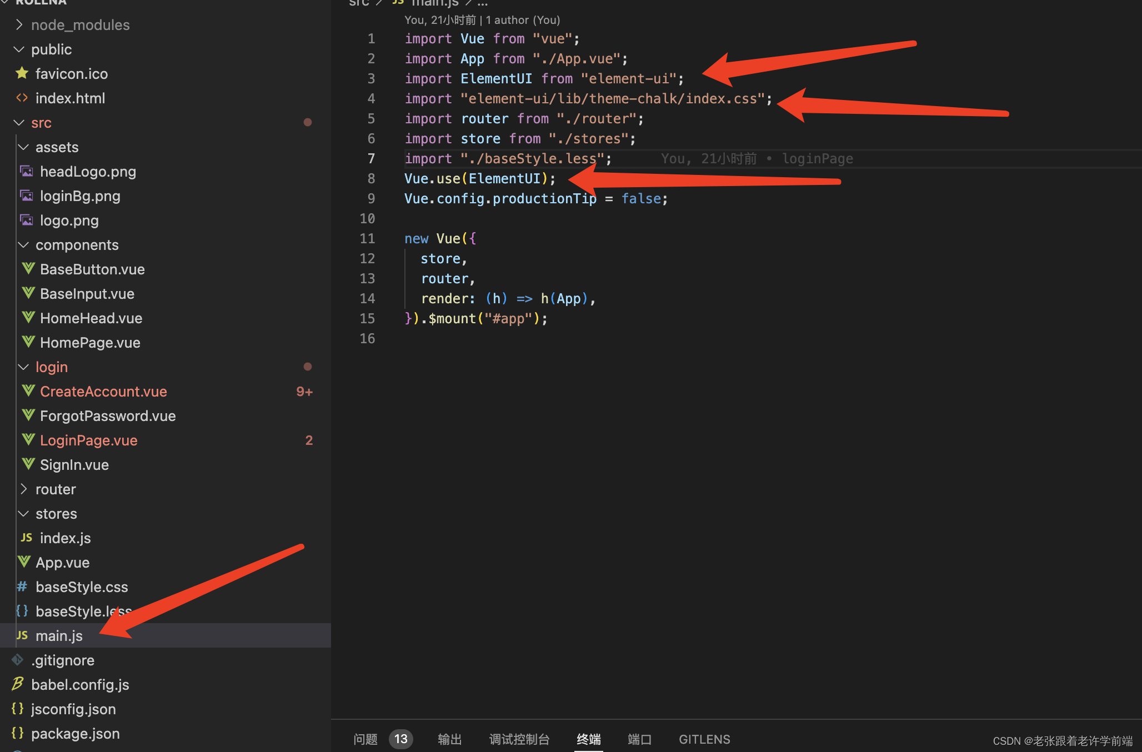The width and height of the screenshot is (1142, 752).
Task: Click the star icon beside favicon.ico
Action: (22, 73)
